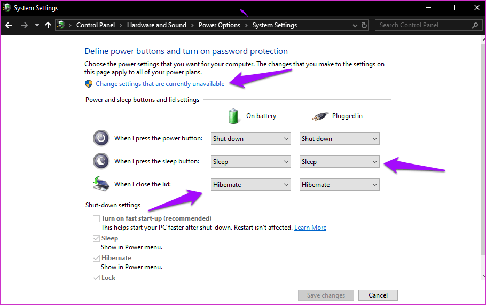Open power button On battery dropdown
Viewport: 486px width, 305px height.
tap(251, 138)
